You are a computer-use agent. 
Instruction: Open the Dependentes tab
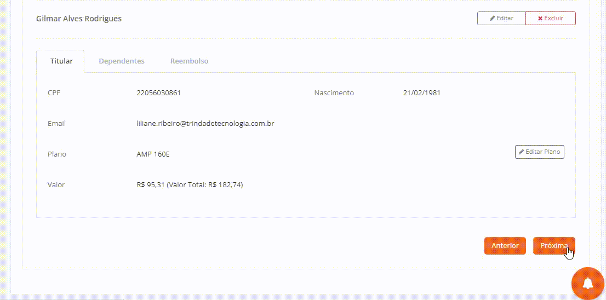pyautogui.click(x=122, y=61)
